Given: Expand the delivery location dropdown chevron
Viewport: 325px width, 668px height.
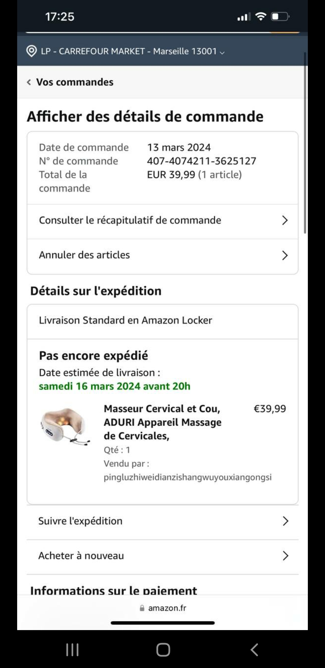Looking at the screenshot, I should pos(222,52).
